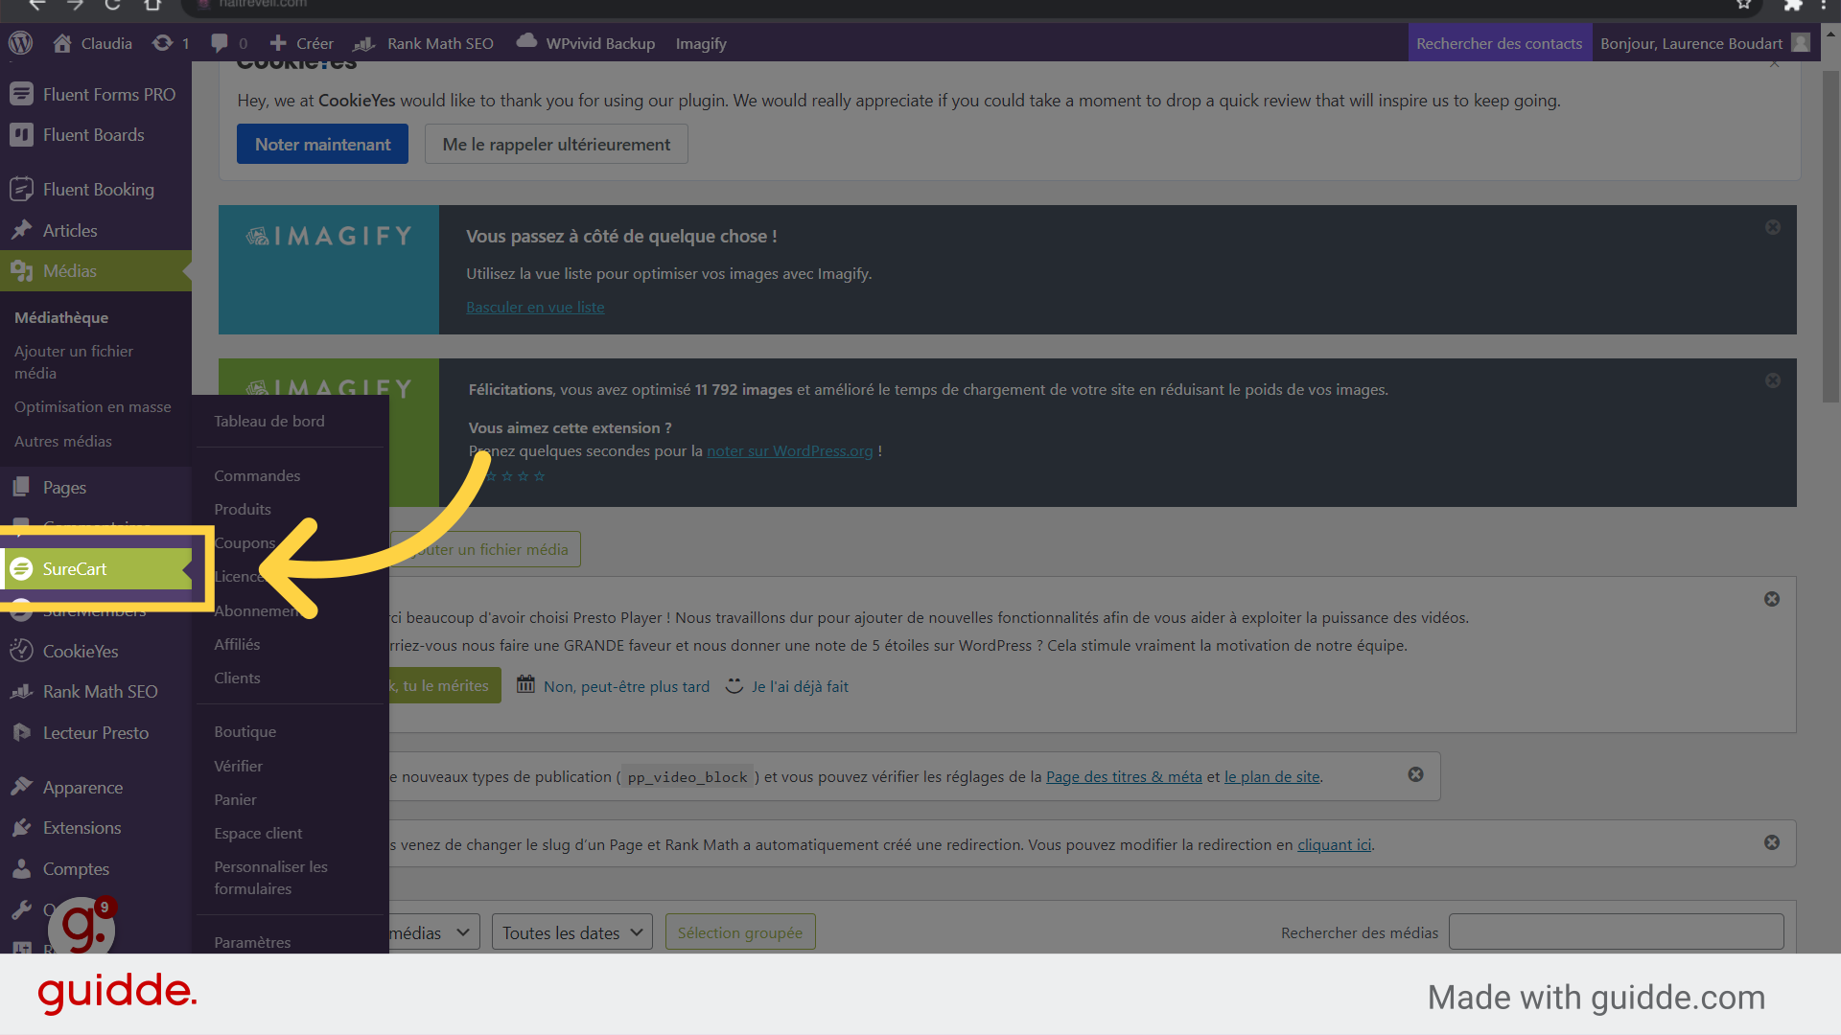Open WPvivid Backup toolbar item

tap(585, 43)
